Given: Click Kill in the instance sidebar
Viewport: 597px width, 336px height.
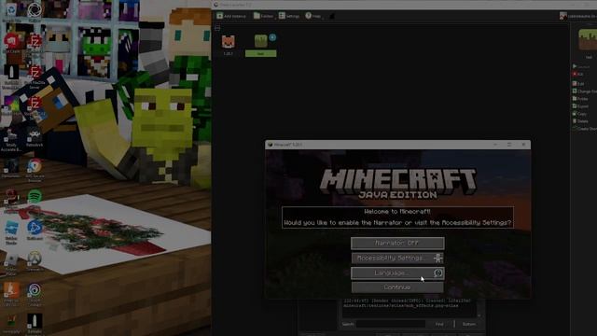Looking at the screenshot, I should pyautogui.click(x=578, y=75).
